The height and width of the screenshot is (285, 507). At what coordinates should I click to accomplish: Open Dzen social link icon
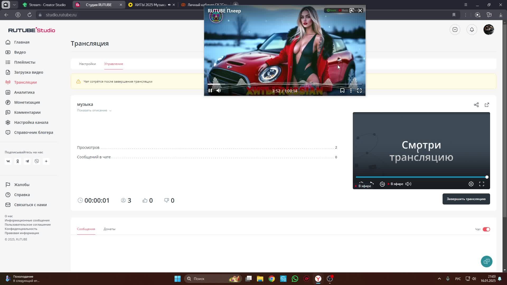46,161
